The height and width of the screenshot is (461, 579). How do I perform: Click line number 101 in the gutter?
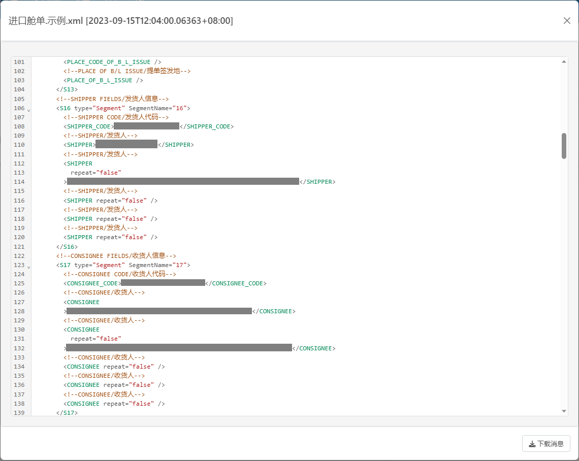[19, 62]
